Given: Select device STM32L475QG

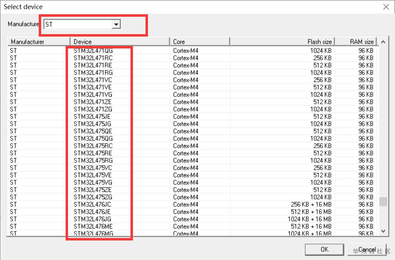Looking at the screenshot, I should click(x=93, y=138).
